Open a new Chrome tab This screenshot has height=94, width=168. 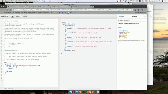pos(92,7)
